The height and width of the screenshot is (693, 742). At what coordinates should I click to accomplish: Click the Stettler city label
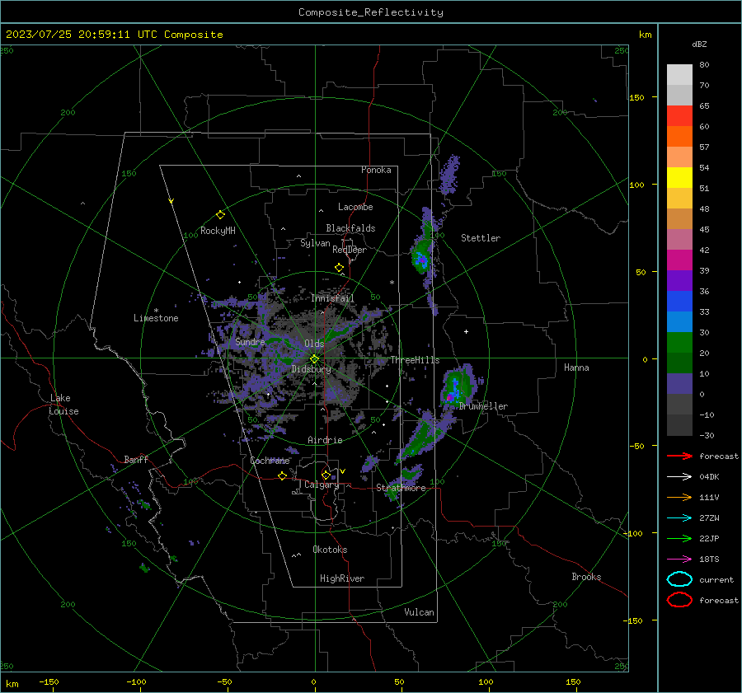tap(481, 238)
